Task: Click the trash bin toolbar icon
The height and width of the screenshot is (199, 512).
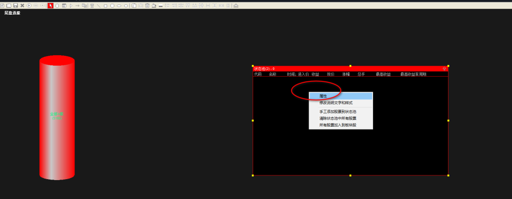Action: point(147,6)
